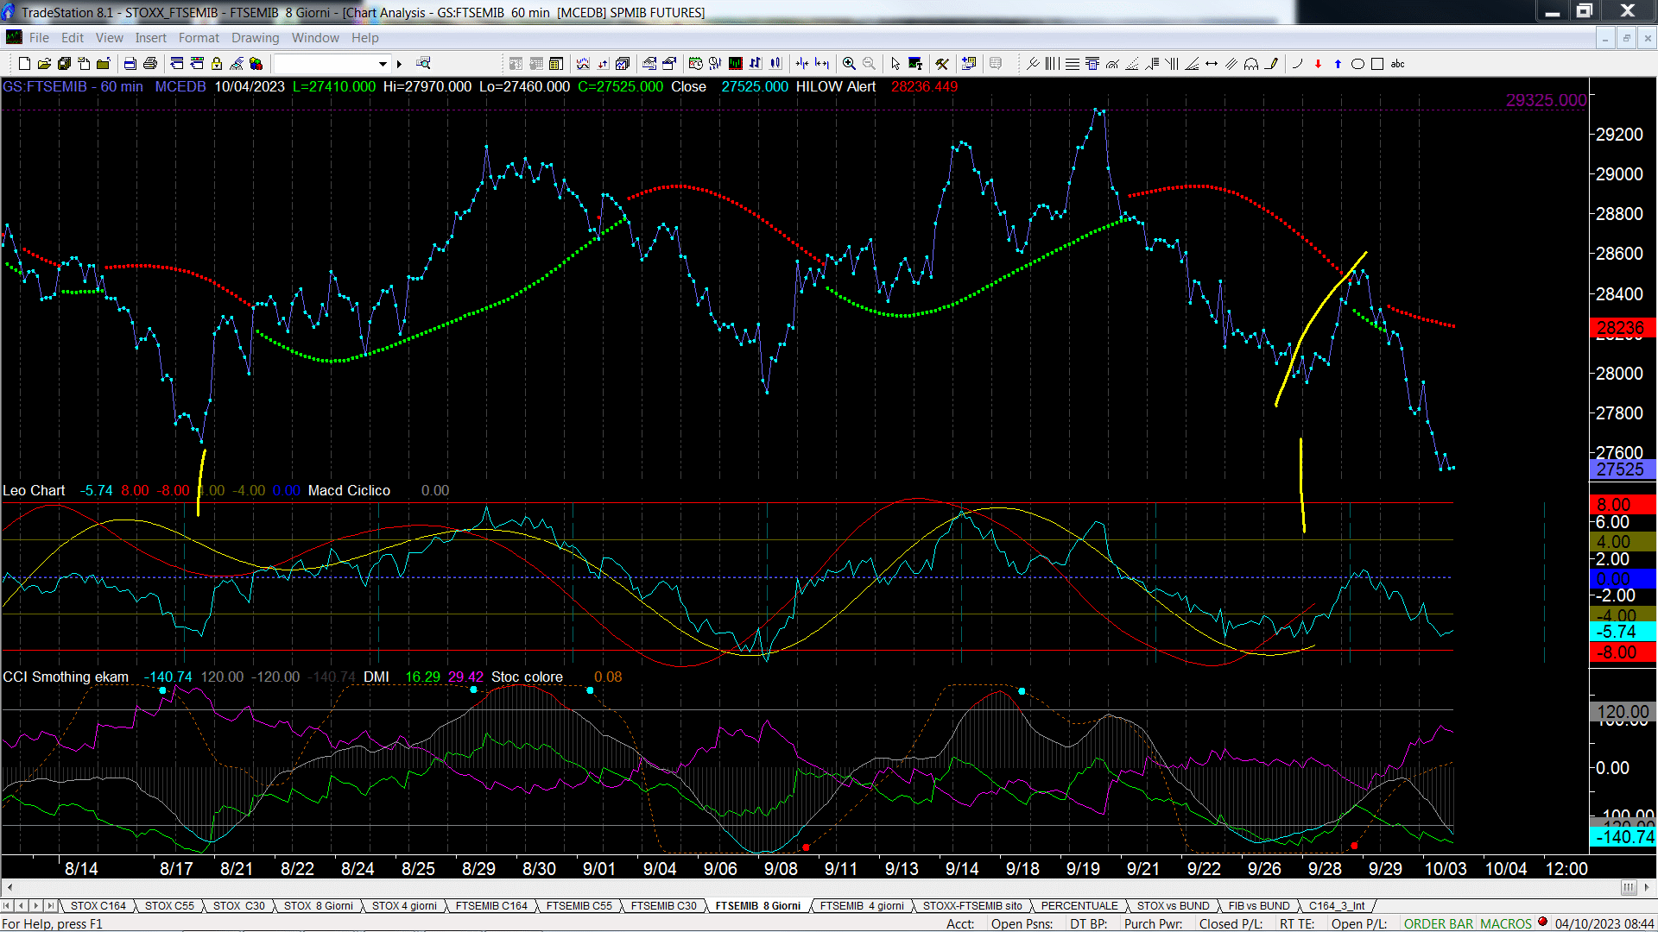Switch to the FTSEMIB 4 giorni tab
1658x932 pixels.
(862, 906)
